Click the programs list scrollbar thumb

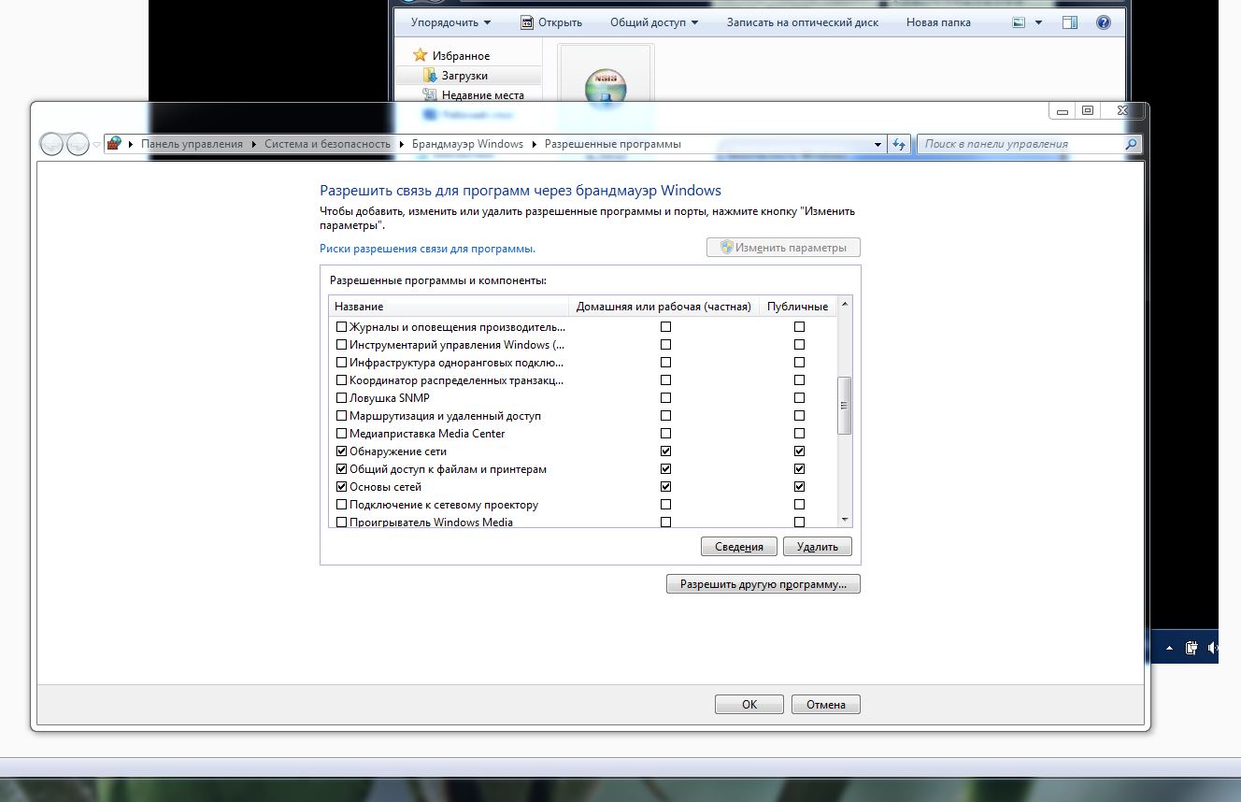coord(845,406)
